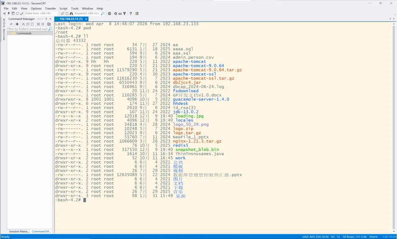Open the File menu
The height and width of the screenshot is (239, 397).
point(6,8)
